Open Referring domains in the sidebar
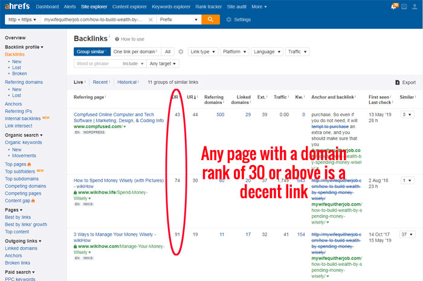423x281 pixels. coord(24,82)
